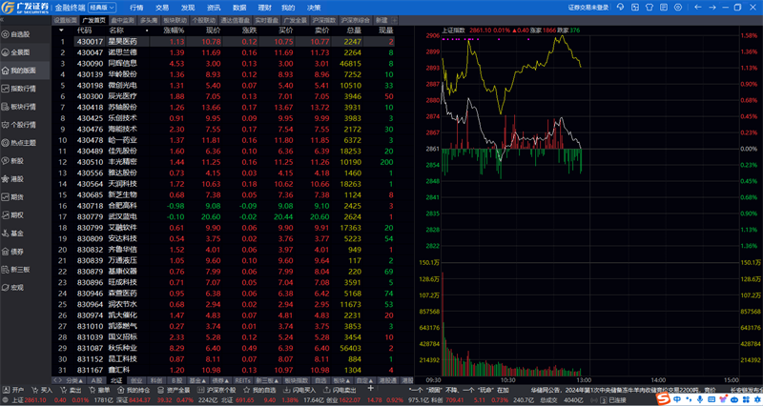Open 指数行情 in the left sidebar
Screen dimensions: 763x406
(x=19, y=89)
